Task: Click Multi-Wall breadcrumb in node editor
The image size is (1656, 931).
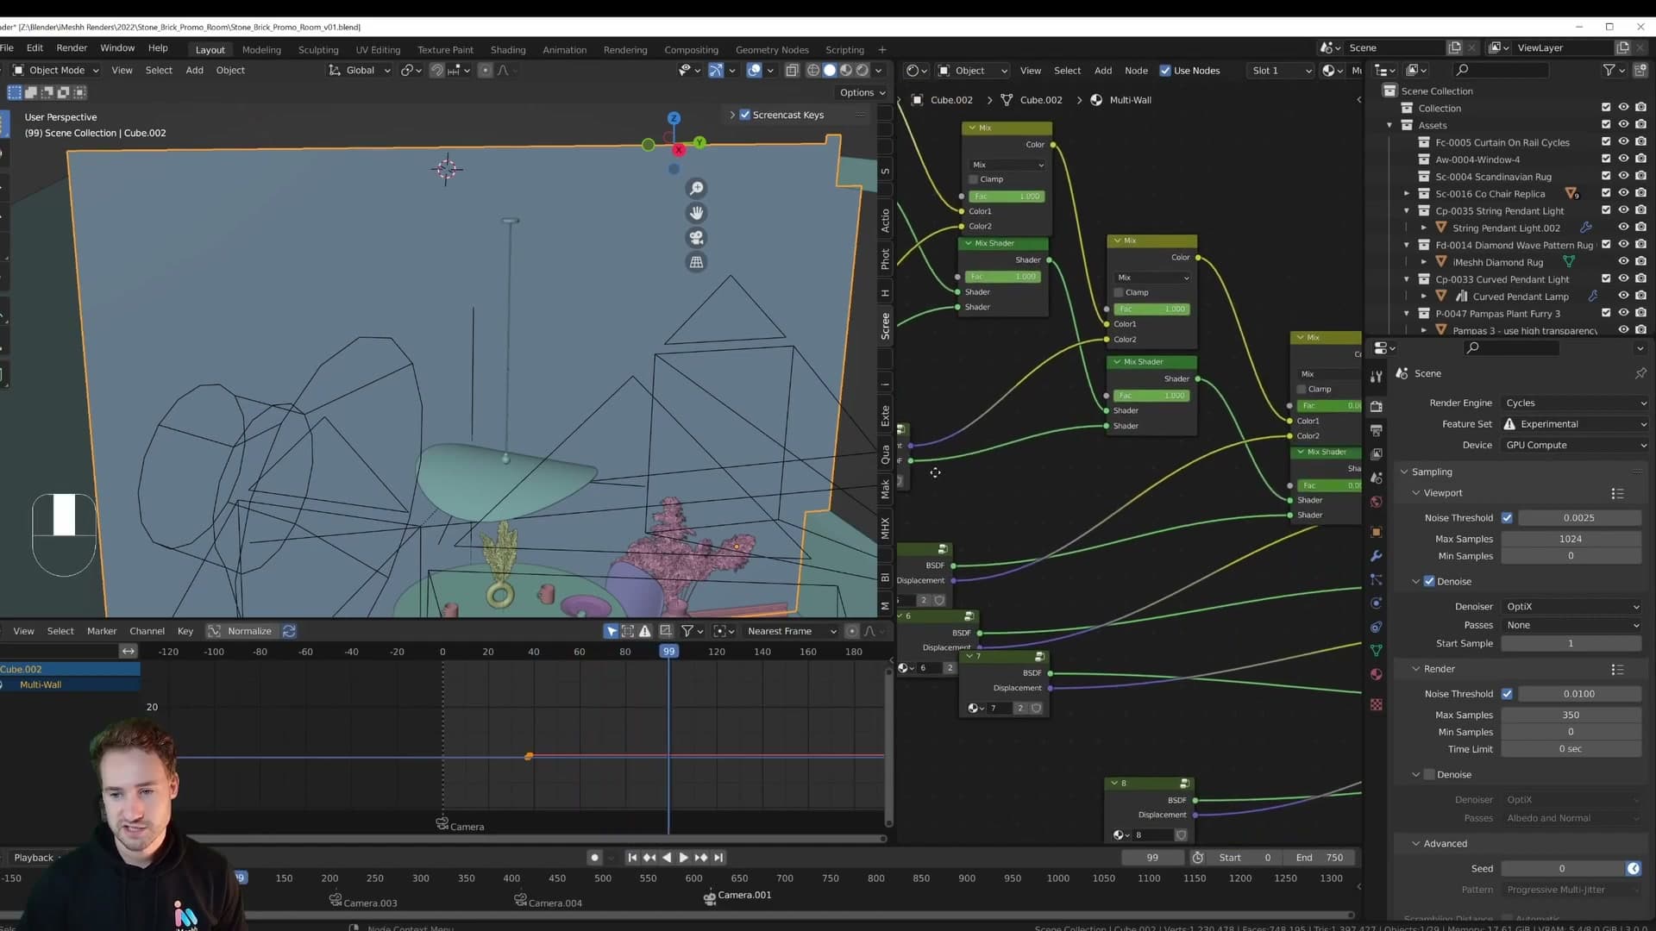Action: 1130,100
